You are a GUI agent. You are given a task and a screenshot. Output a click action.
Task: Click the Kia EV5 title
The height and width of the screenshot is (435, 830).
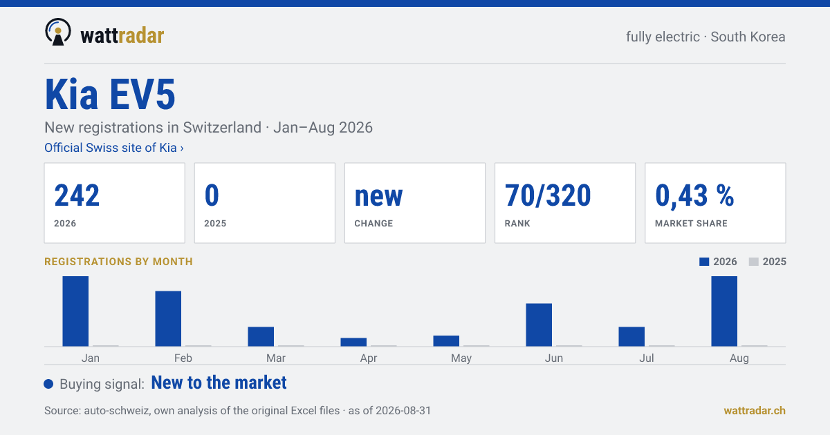coord(110,95)
